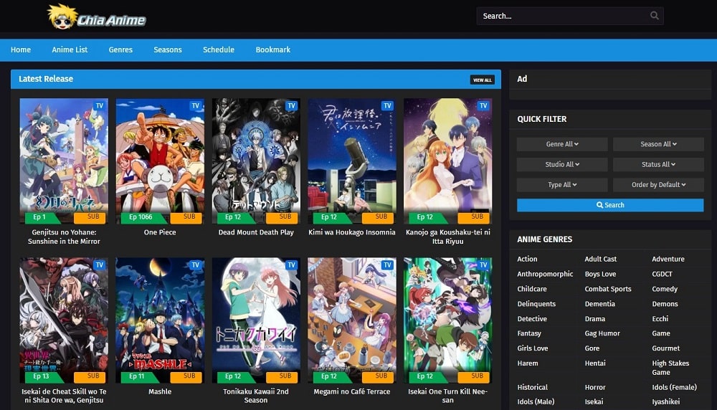Select the Action genre link
This screenshot has width=717, height=410.
coord(527,259)
